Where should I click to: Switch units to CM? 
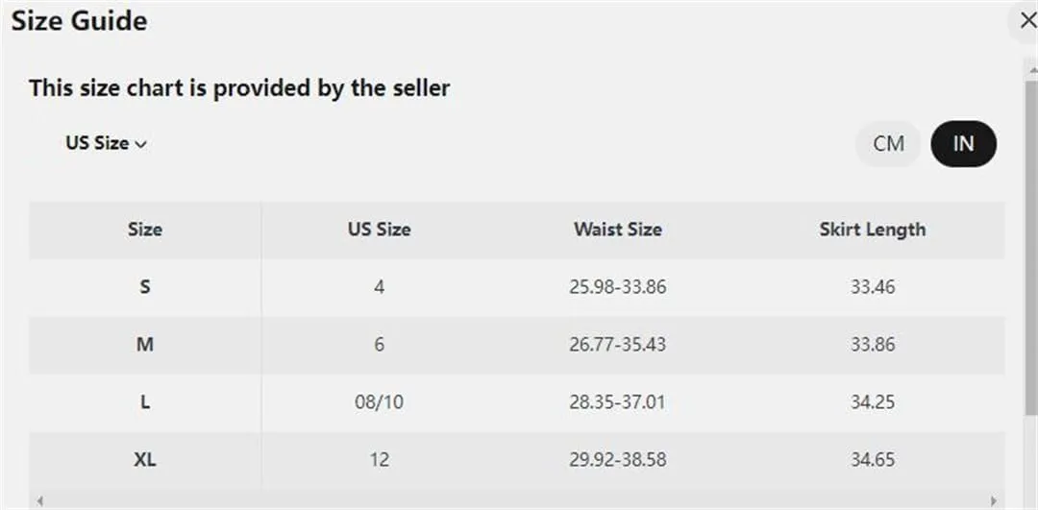888,143
